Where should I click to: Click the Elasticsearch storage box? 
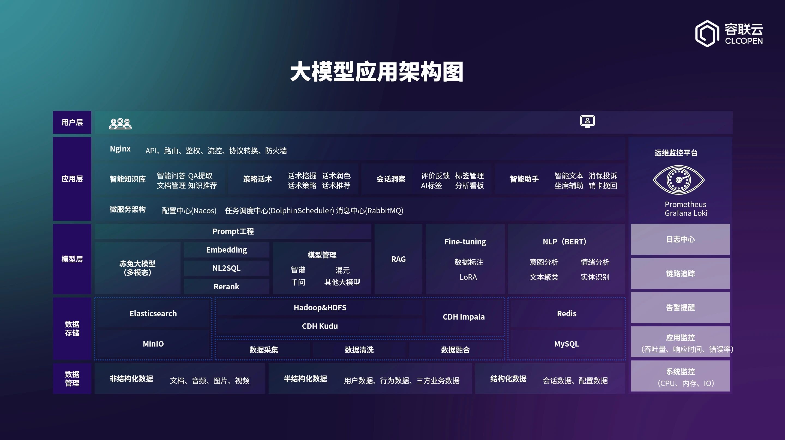153,314
